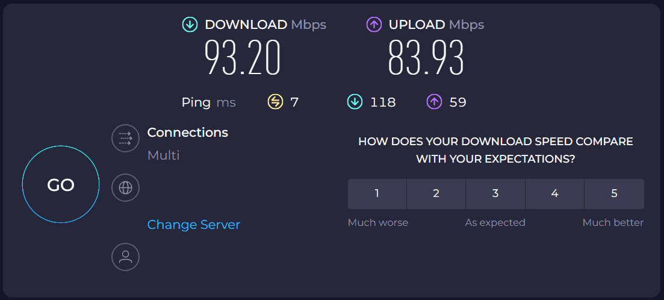The image size is (664, 300).
Task: Click the Connections arrows icon
Action: [125, 139]
